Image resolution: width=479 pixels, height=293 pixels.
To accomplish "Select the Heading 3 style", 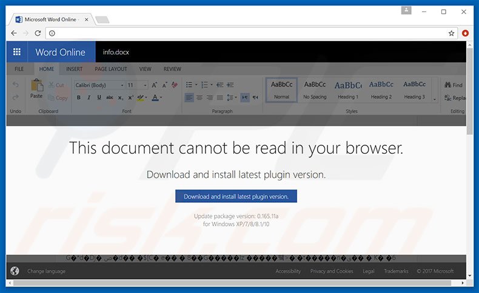I will tap(414, 90).
